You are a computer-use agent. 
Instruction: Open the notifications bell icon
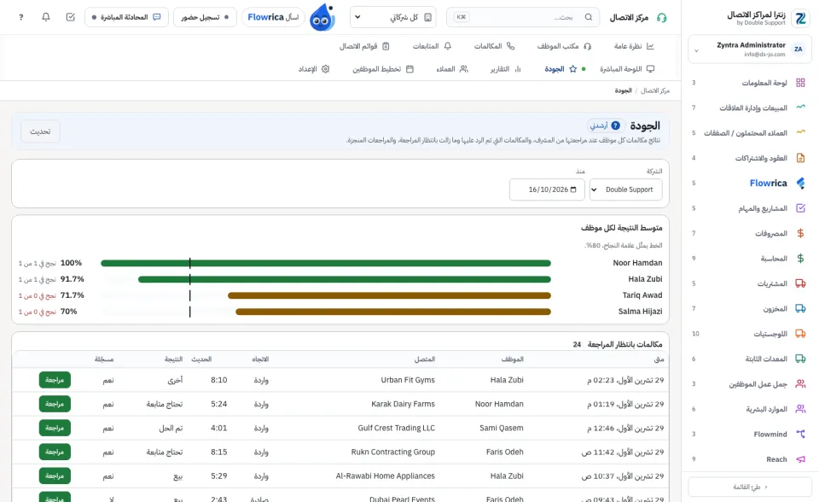click(x=46, y=17)
